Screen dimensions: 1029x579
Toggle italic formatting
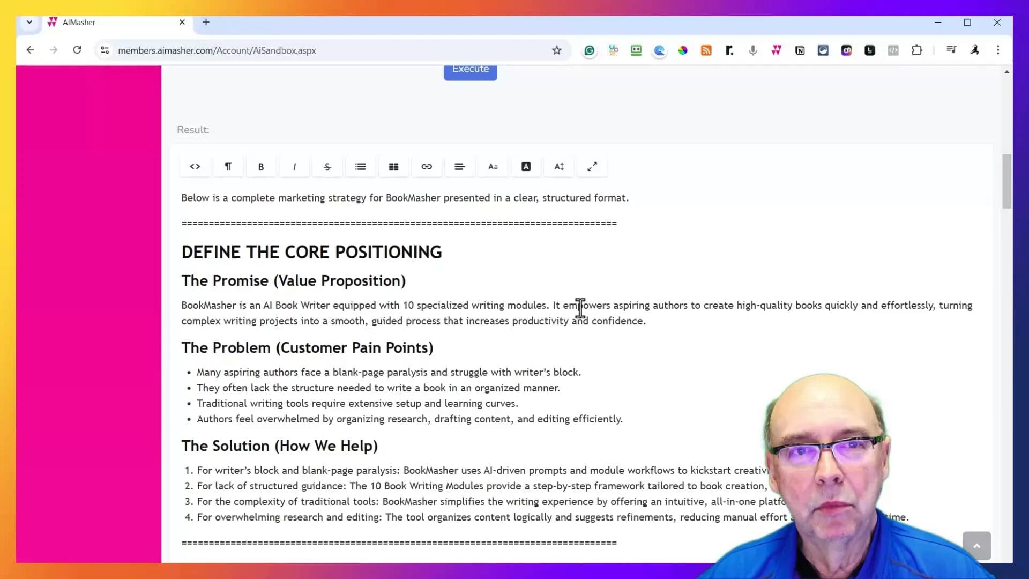tap(294, 167)
